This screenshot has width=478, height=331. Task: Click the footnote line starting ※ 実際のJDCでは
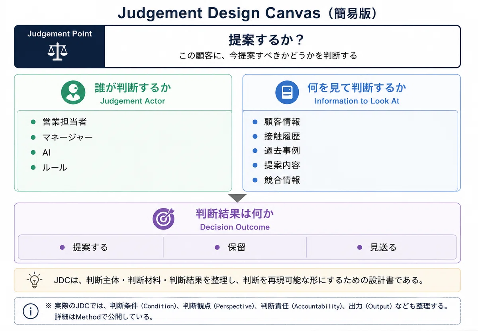(x=247, y=306)
